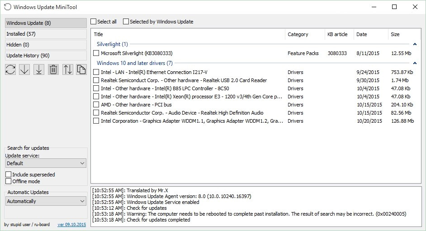
Task: Click the install updates arrow icon
Action: [x=39, y=69]
